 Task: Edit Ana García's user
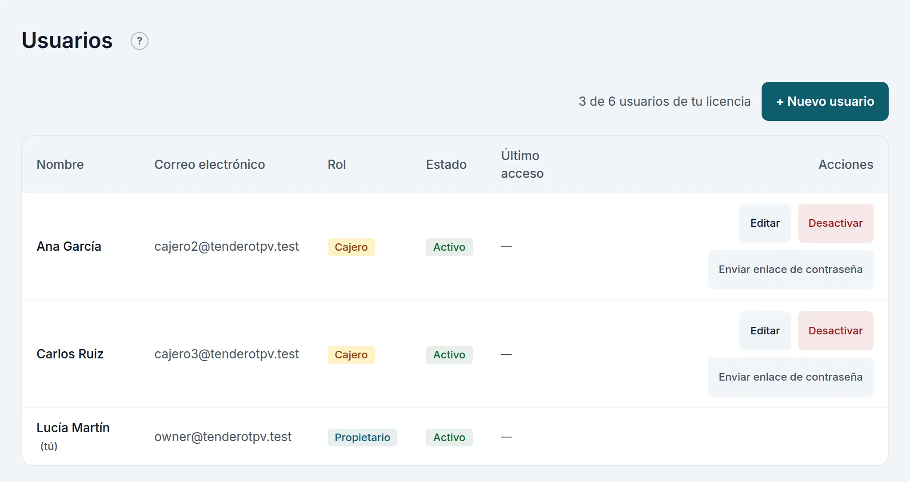(x=765, y=223)
